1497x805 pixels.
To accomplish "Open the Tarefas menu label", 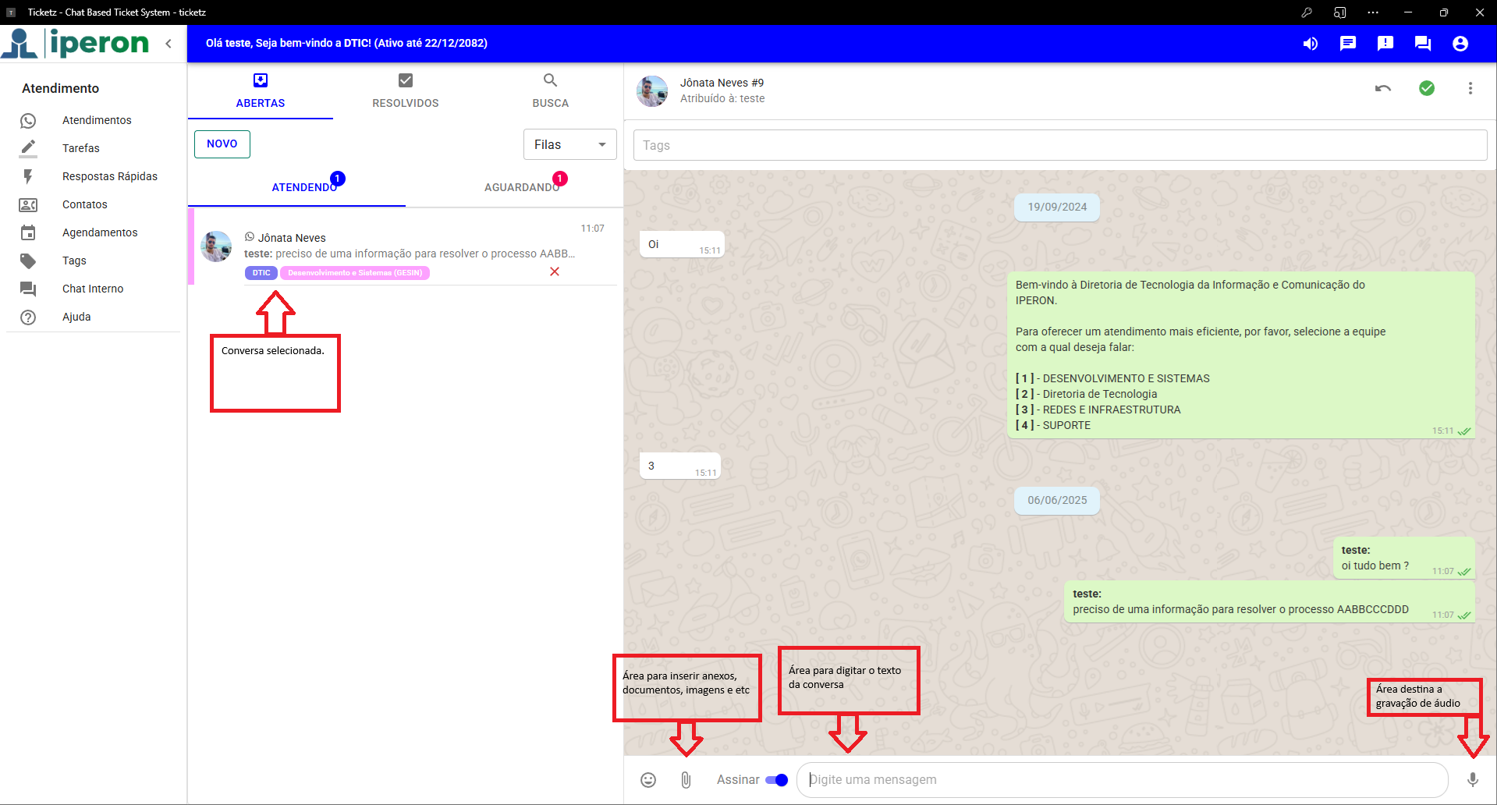I will pyautogui.click(x=81, y=148).
